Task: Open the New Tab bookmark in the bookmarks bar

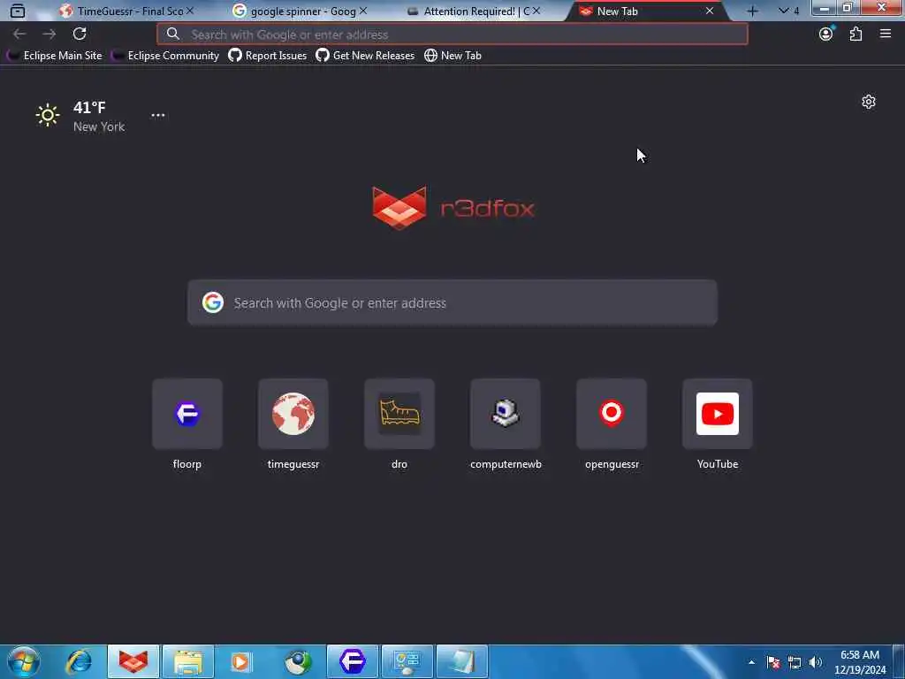Action: (453, 56)
